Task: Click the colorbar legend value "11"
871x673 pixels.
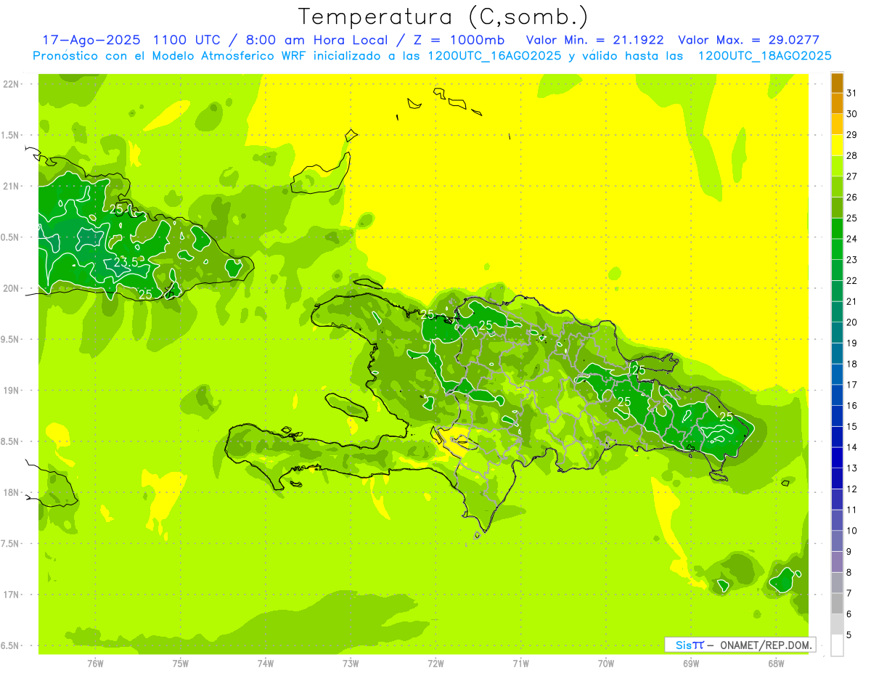Action: tap(852, 510)
